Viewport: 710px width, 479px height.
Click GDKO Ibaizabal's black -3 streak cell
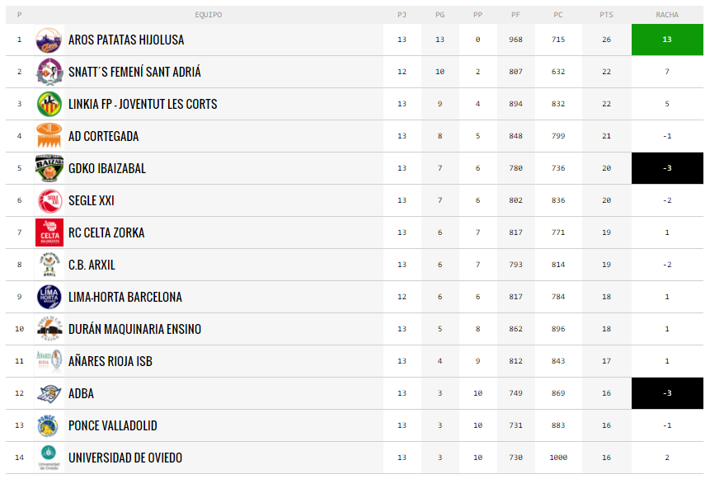tap(667, 168)
